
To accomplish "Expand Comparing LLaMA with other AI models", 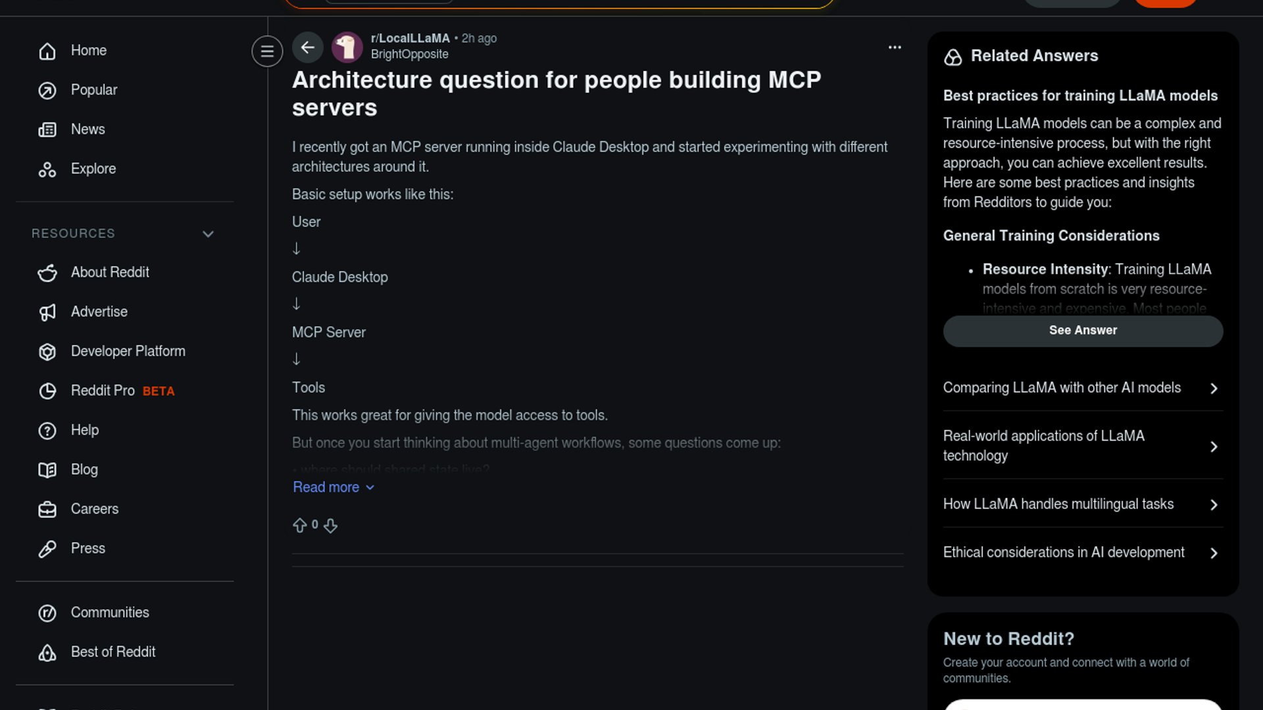I will [x=1082, y=388].
